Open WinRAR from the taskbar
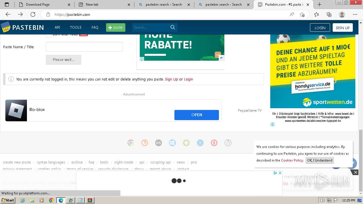363x204 pixels. 90,200
